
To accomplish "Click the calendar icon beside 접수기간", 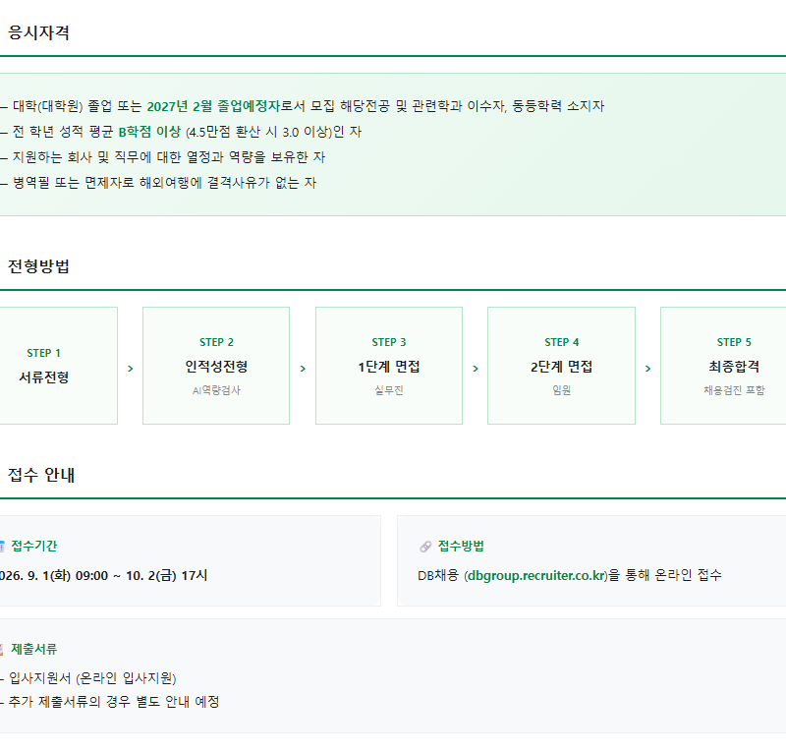I will [x=2, y=547].
